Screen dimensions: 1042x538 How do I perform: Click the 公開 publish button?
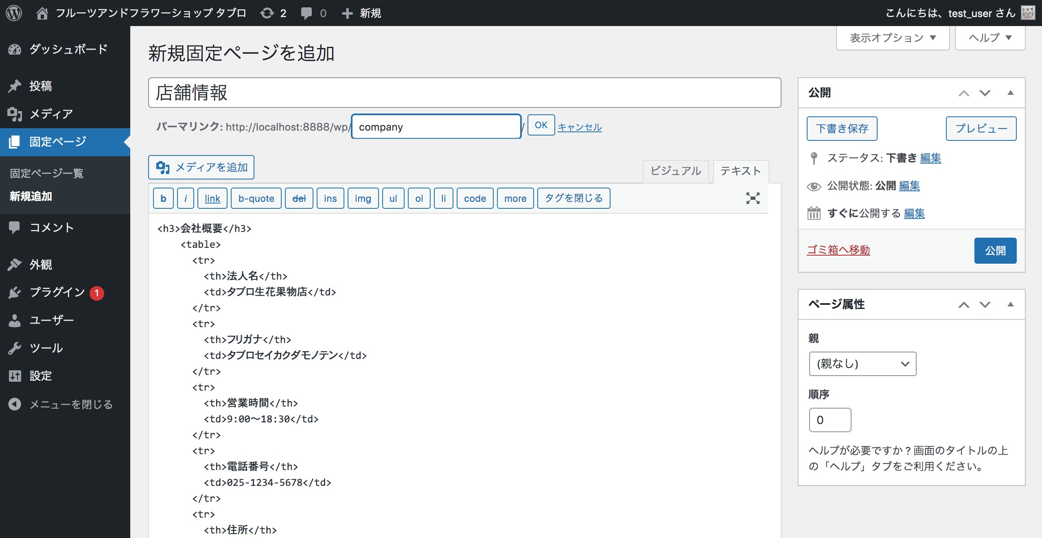tap(995, 250)
